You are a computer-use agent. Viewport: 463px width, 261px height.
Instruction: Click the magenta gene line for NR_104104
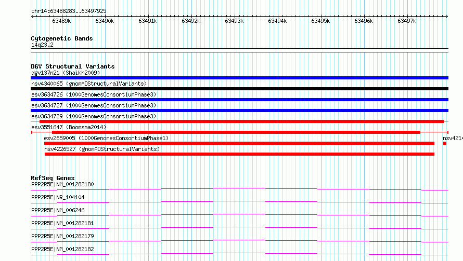[239, 201]
